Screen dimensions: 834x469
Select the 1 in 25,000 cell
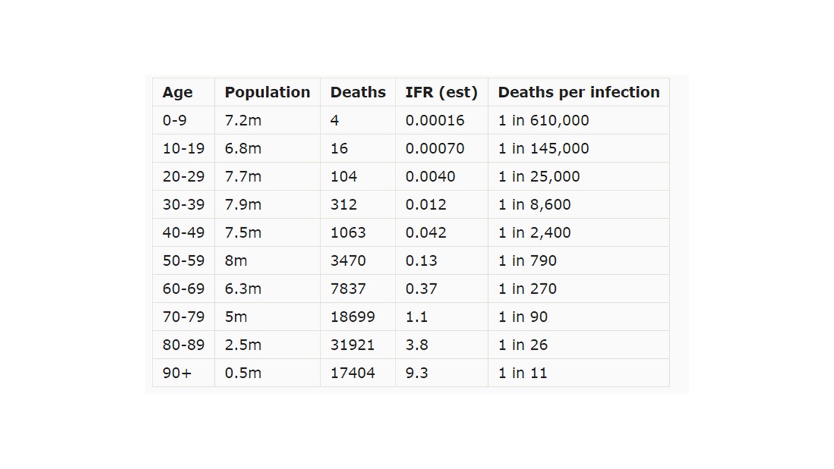click(x=539, y=177)
